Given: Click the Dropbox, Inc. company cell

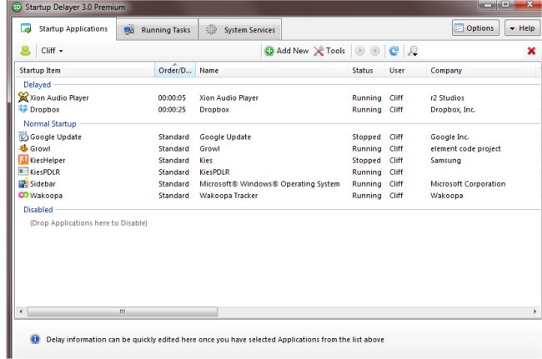Looking at the screenshot, I should tap(453, 109).
